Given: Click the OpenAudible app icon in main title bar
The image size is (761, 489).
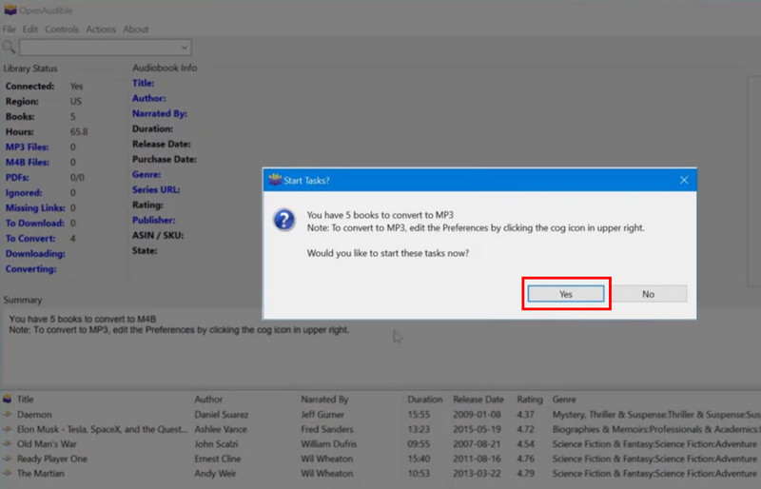Looking at the screenshot, I should point(10,10).
